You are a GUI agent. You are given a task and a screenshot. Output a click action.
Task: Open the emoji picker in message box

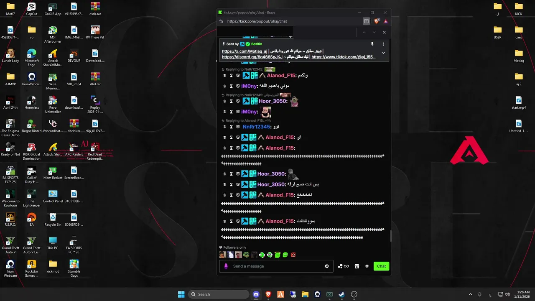click(x=327, y=266)
